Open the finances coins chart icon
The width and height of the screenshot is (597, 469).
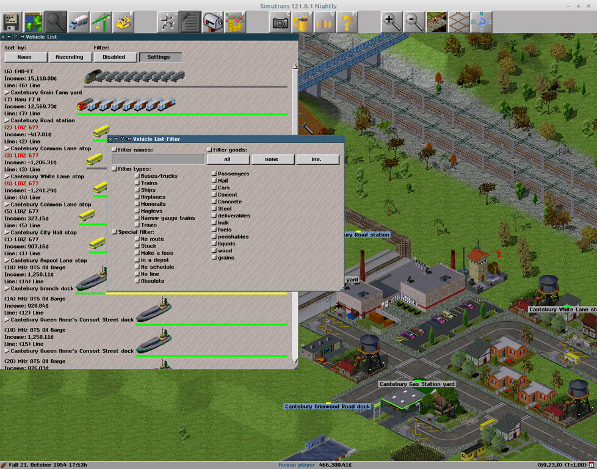click(x=235, y=23)
